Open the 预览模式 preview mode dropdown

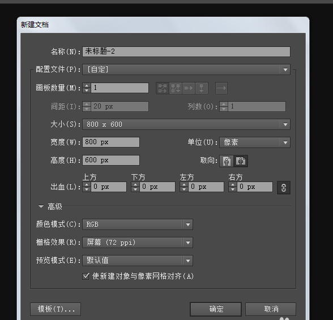(138, 261)
